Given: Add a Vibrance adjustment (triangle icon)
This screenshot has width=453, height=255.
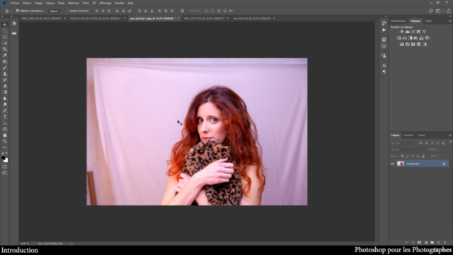Looking at the screenshot, I should tap(425, 32).
